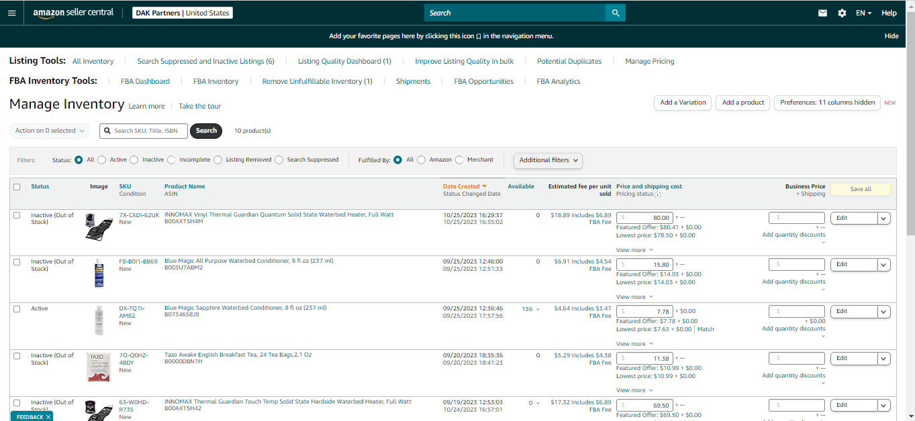Image resolution: width=915 pixels, height=421 pixels.
Task: Select the checkbox for 7X-CXDI-62UK row
Action: [x=17, y=215]
